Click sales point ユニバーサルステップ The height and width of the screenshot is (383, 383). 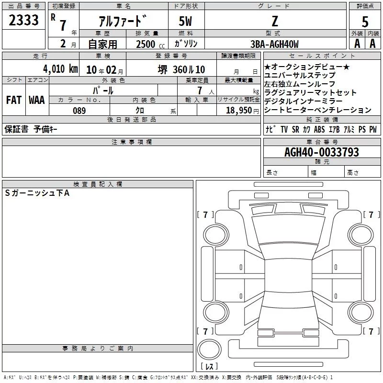(300, 75)
